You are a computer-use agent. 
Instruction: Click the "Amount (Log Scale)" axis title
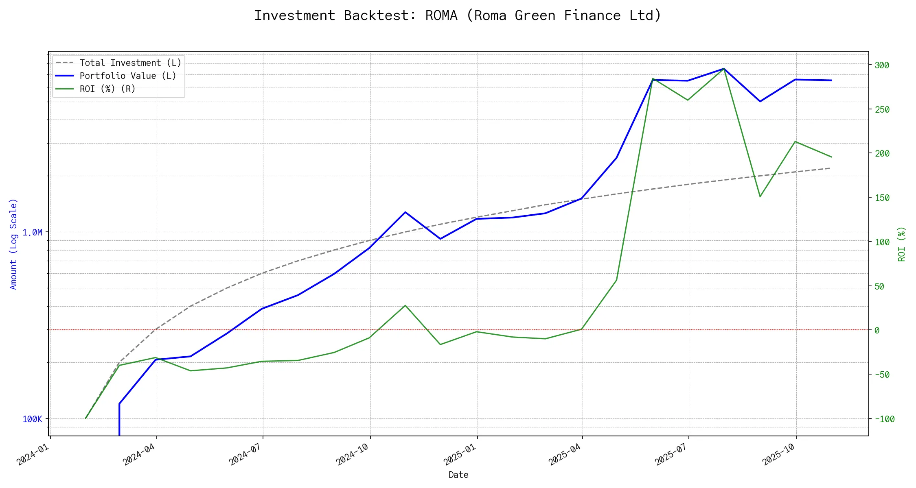pos(13,244)
